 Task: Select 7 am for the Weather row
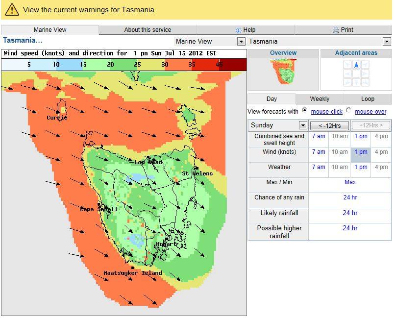(319, 167)
